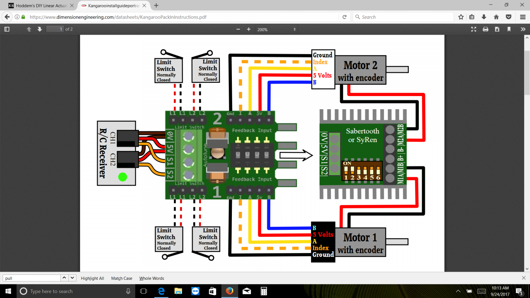Screen dimensions: 530x298
Task: Find previous occurrence of phrase
Action: point(65,278)
